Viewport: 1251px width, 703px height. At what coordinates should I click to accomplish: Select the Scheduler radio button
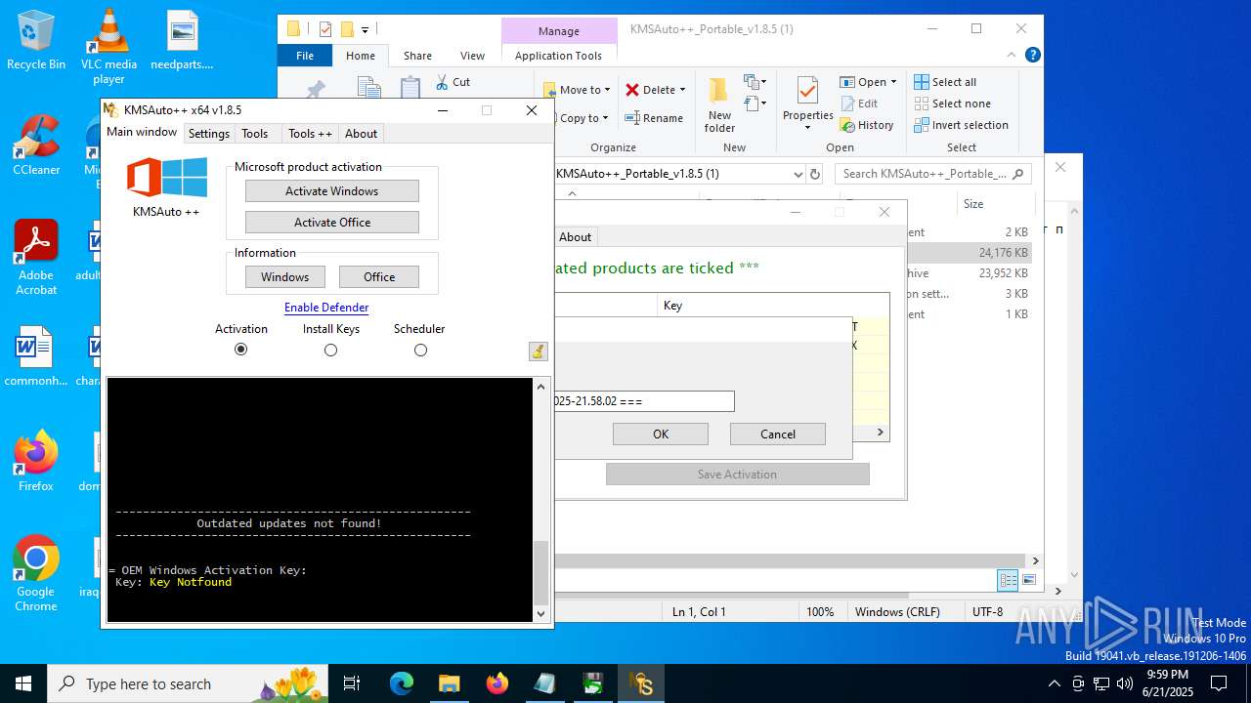(x=420, y=350)
